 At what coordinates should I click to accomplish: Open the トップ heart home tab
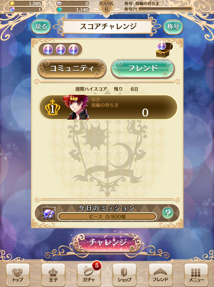[18, 275]
